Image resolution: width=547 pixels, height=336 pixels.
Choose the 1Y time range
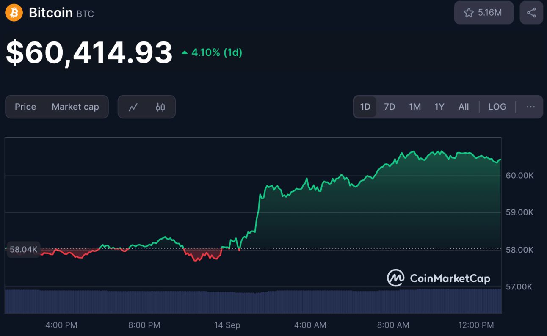click(x=439, y=107)
